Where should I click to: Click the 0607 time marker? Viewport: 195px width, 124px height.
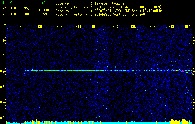[133, 27]
